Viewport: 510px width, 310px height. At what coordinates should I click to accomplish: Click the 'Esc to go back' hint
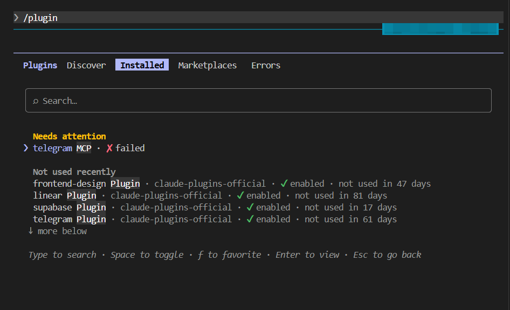coord(387,255)
